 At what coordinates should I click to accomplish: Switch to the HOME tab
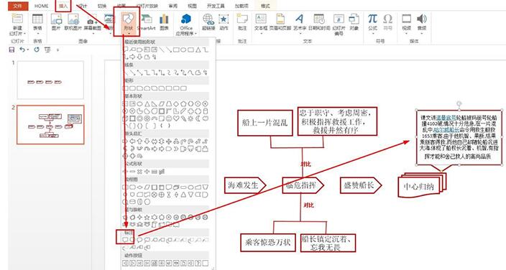(41, 6)
